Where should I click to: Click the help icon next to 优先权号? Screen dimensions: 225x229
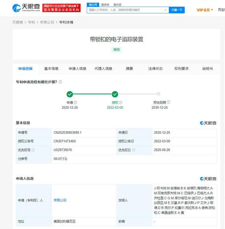pos(33,150)
